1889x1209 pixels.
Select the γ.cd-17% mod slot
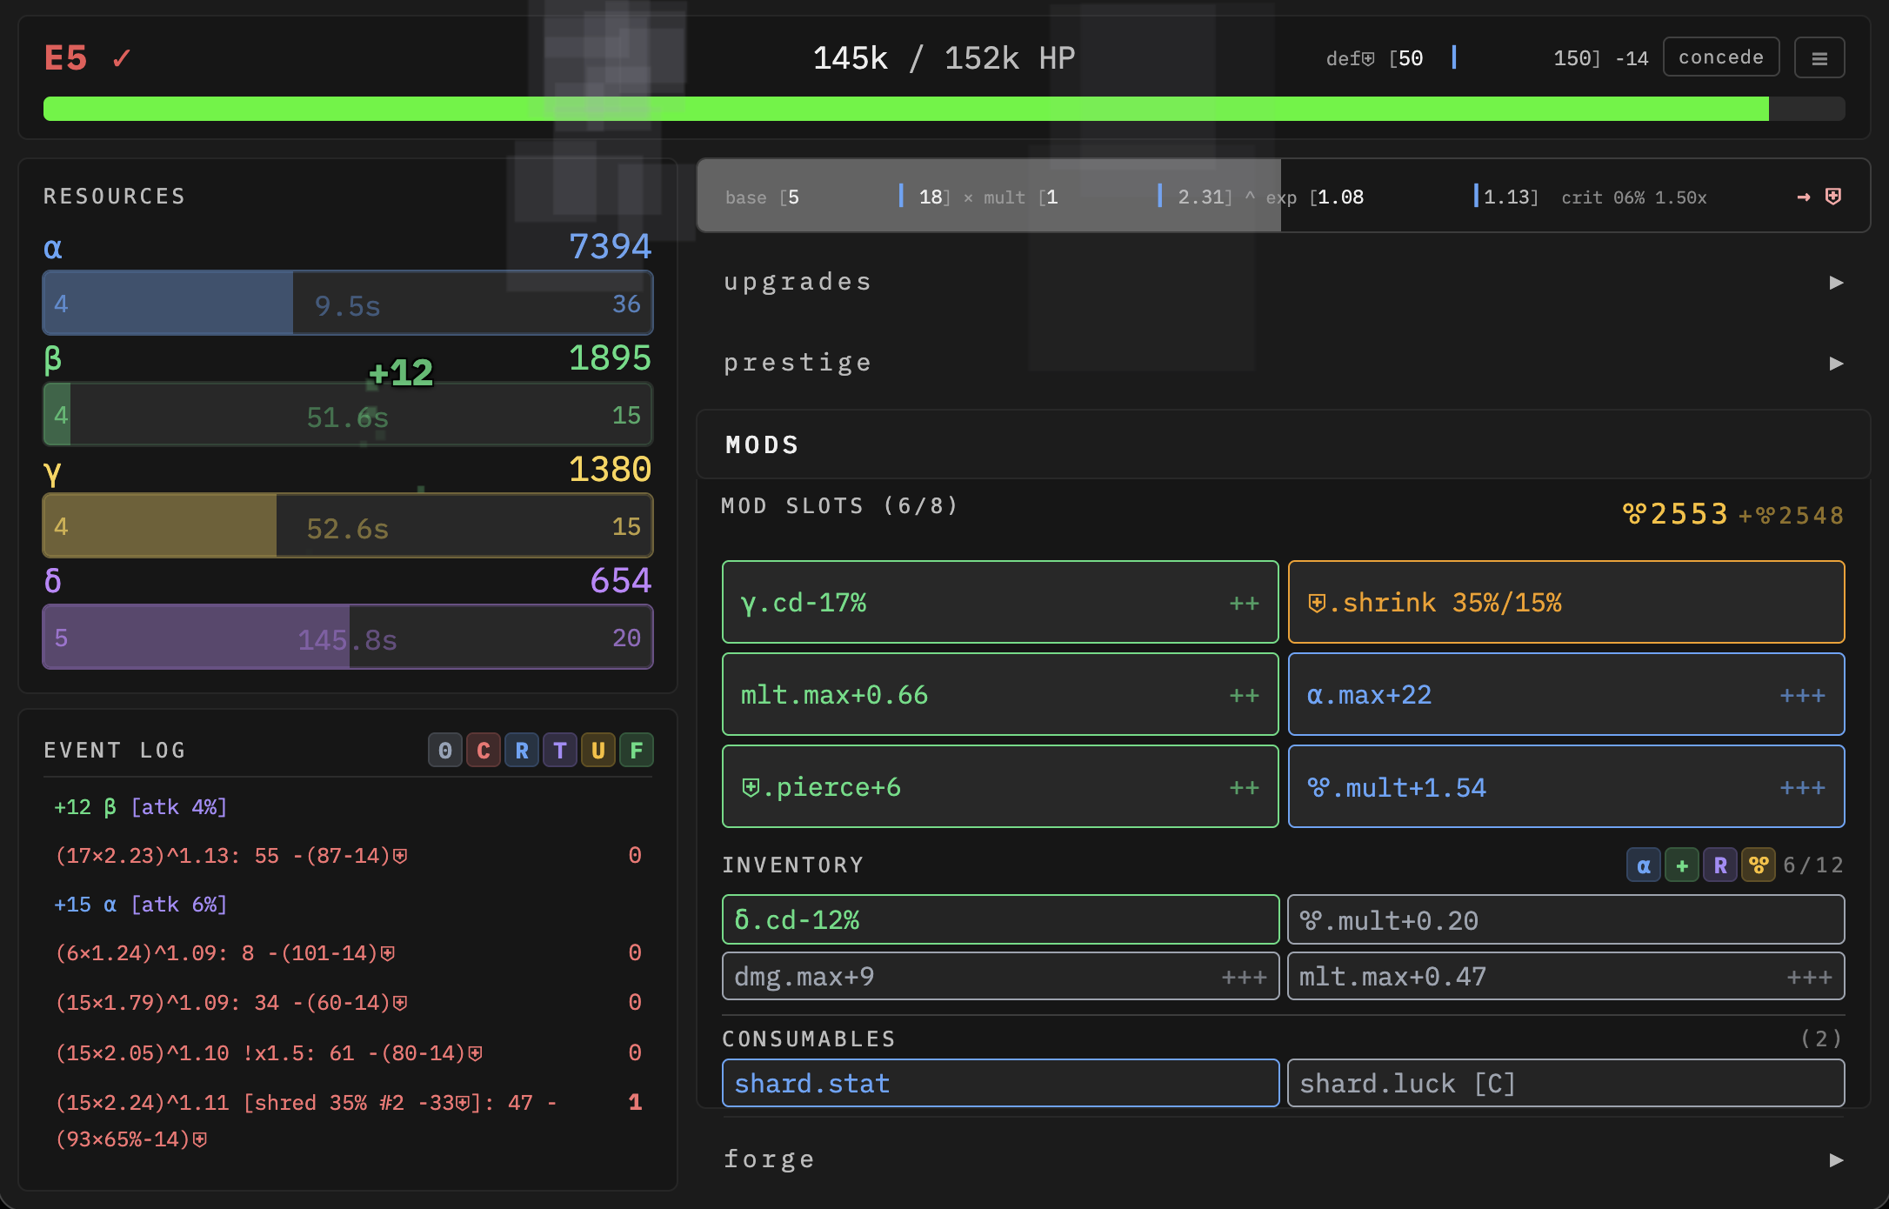[x=1000, y=603]
